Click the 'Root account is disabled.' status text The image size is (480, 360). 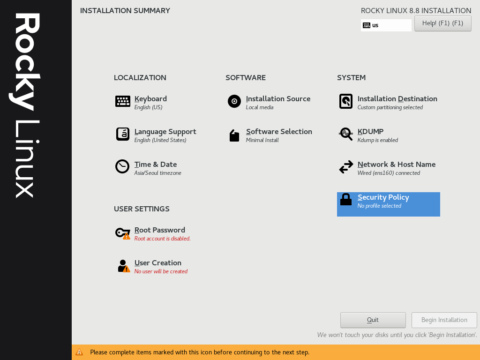162,239
